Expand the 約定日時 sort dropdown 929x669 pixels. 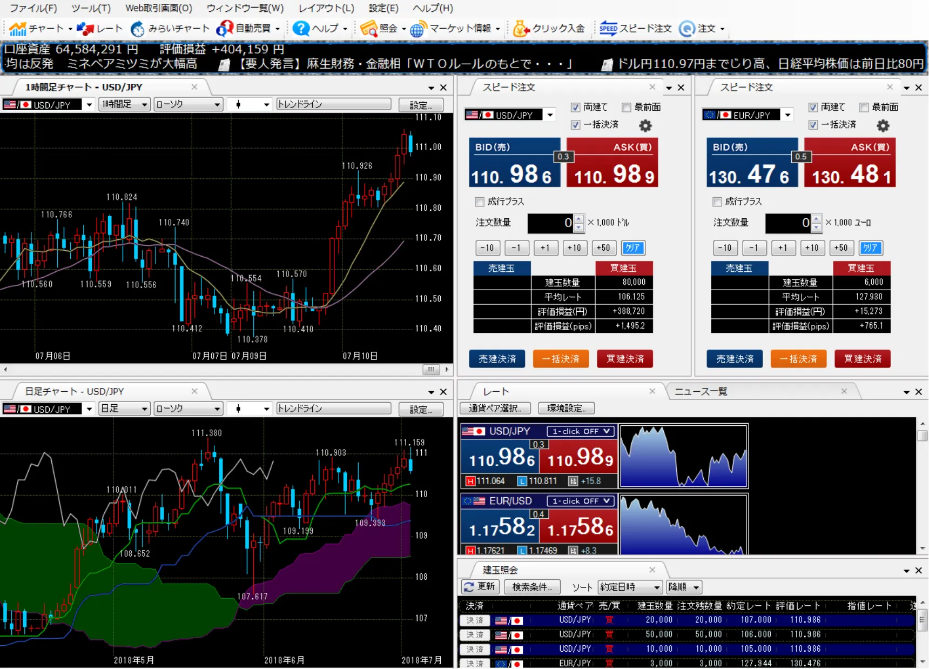pos(630,587)
